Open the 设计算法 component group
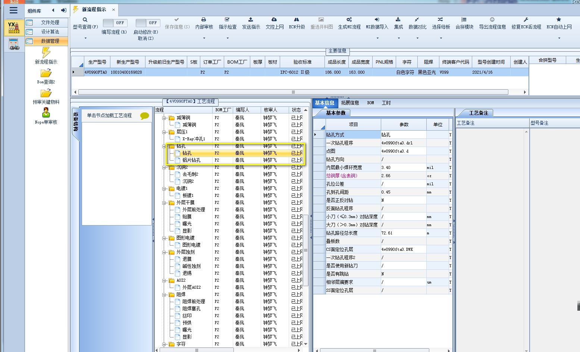Viewport: 580px width, 352px height. (47, 32)
